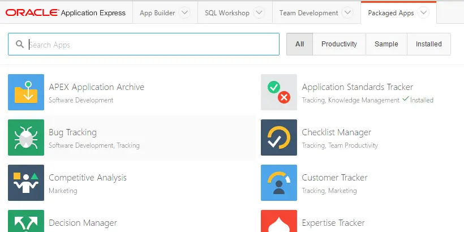
Task: Click 'Marketing' under Competitive Analysis
Action: (x=63, y=191)
